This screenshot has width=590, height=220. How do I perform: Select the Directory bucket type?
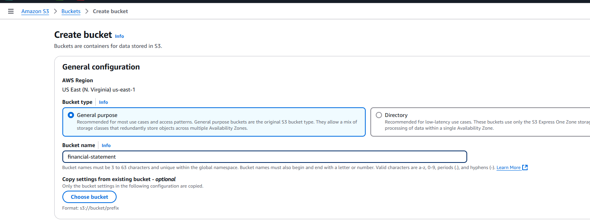click(x=379, y=115)
